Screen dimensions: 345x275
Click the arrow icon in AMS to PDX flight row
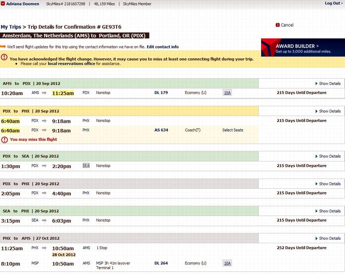pos(44,93)
